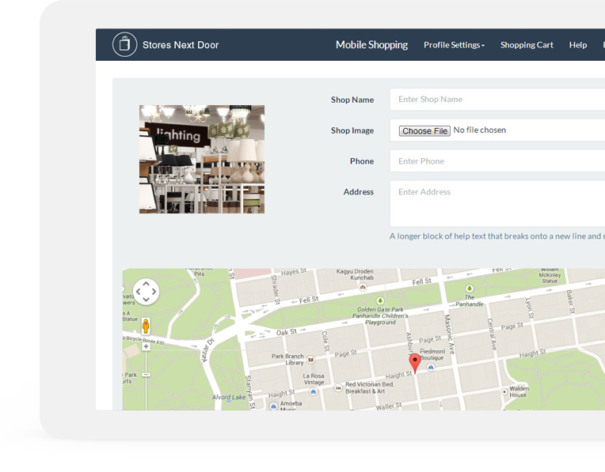Viewport: 605px width, 472px height.
Task: Click the map zoom slider track
Action: coord(146,393)
